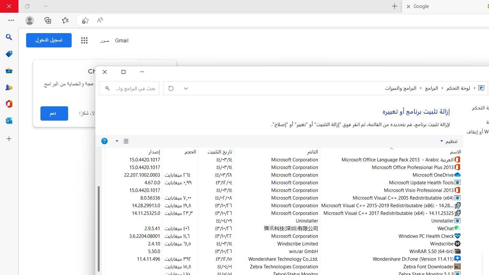Open the Office icon in sidebar
The image size is (489, 275).
click(x=9, y=104)
